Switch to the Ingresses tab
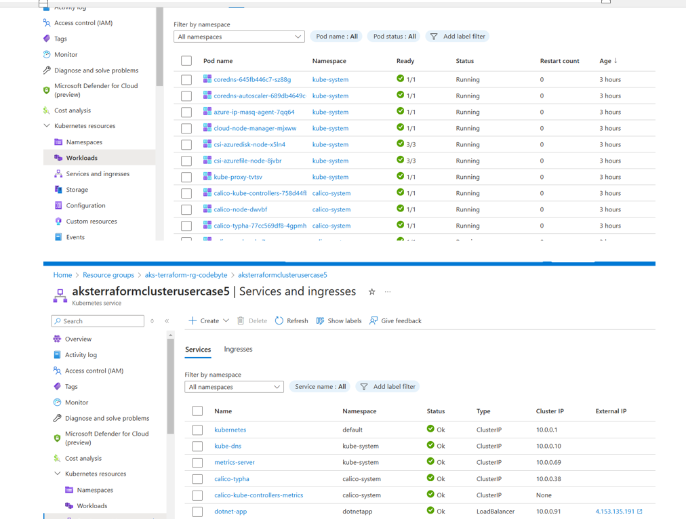 tap(238, 349)
